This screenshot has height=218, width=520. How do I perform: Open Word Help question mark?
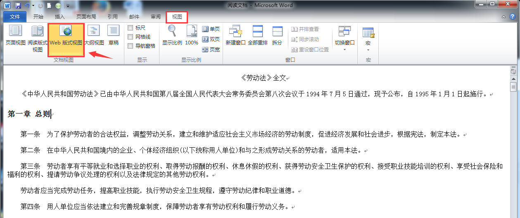tap(512, 17)
